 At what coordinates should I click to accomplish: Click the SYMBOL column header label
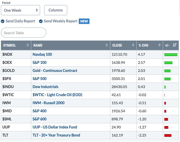[9, 45]
